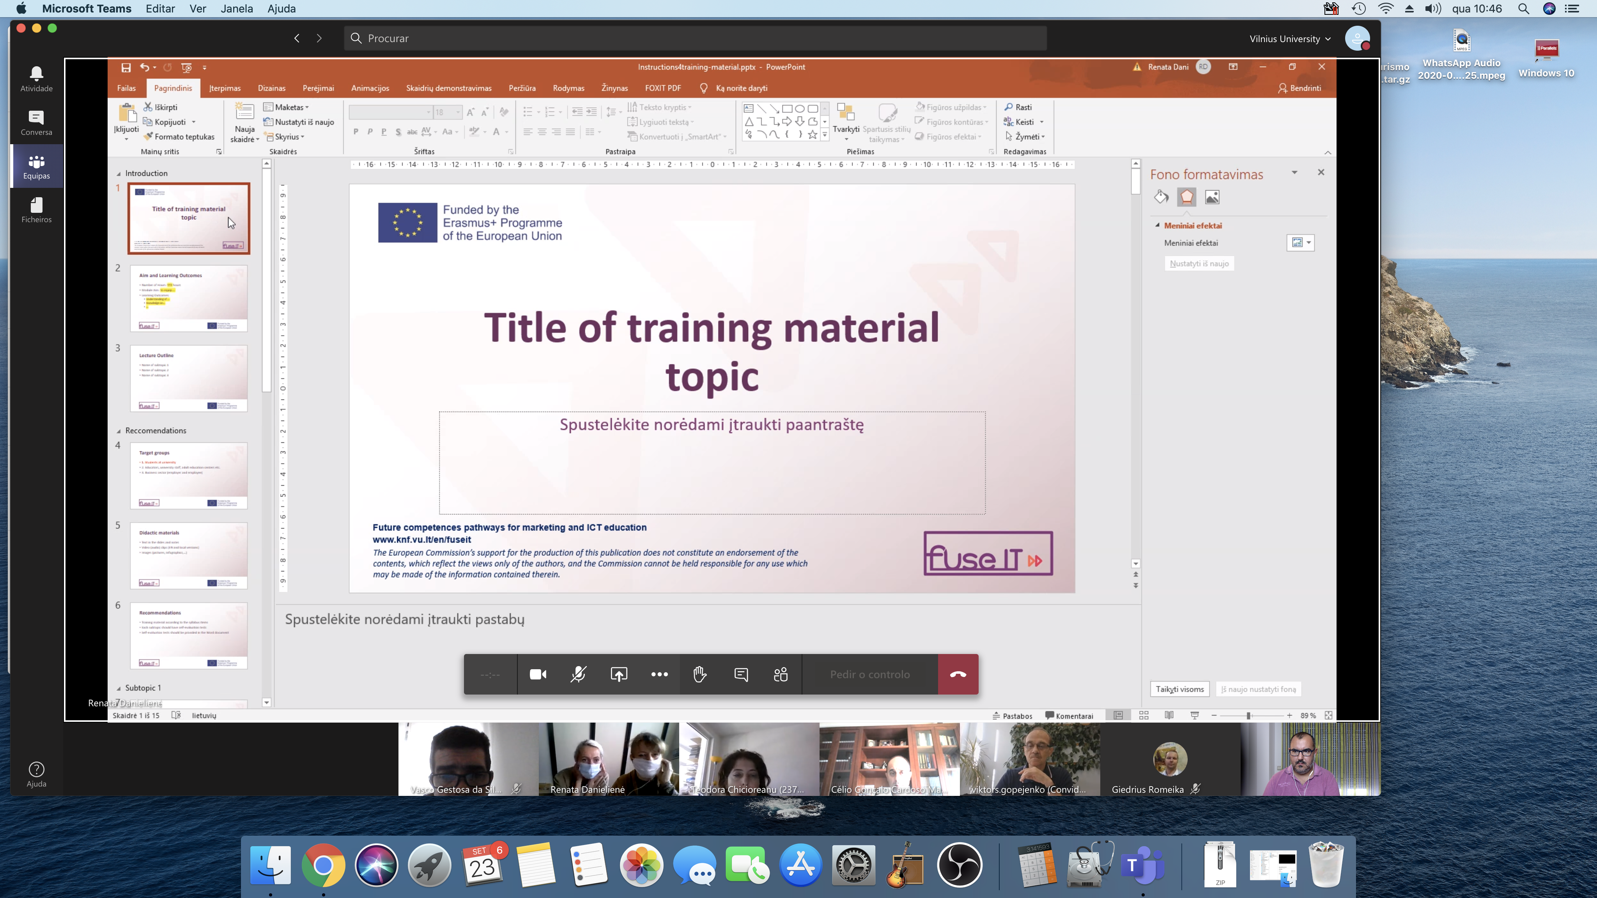The image size is (1597, 898).
Task: Hang up the call with red button
Action: coord(958,674)
